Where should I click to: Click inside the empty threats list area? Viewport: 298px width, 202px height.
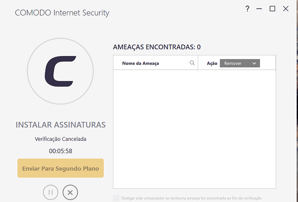point(194,129)
